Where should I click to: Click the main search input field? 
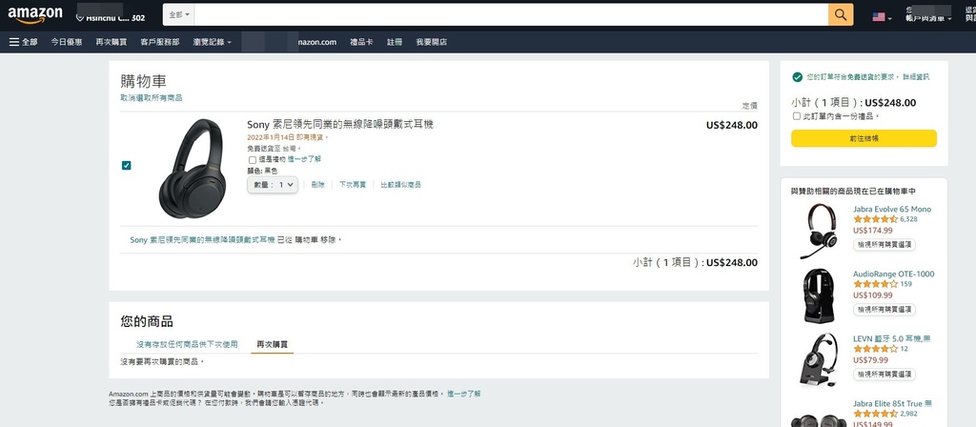point(512,15)
